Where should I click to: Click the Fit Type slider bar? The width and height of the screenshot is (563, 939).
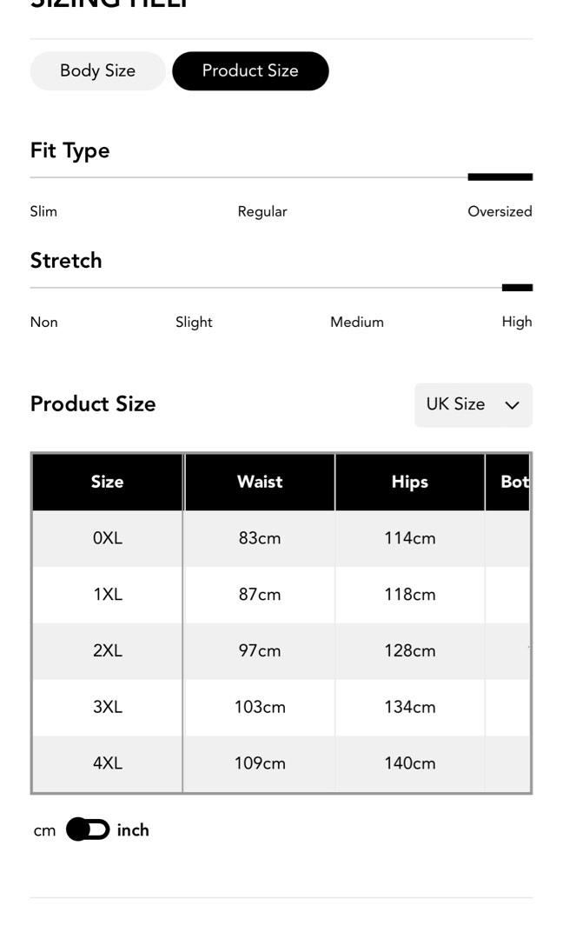[281, 177]
